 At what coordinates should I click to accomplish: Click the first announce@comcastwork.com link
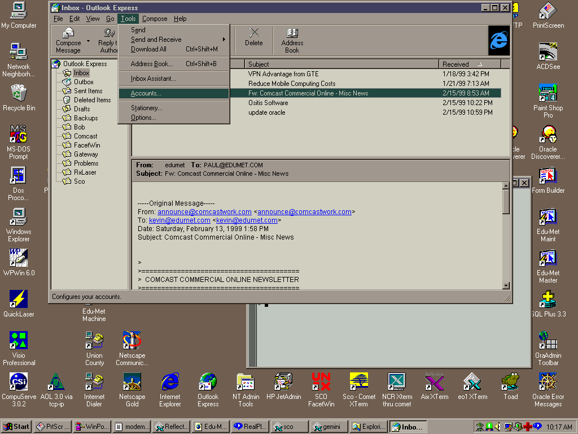click(204, 212)
